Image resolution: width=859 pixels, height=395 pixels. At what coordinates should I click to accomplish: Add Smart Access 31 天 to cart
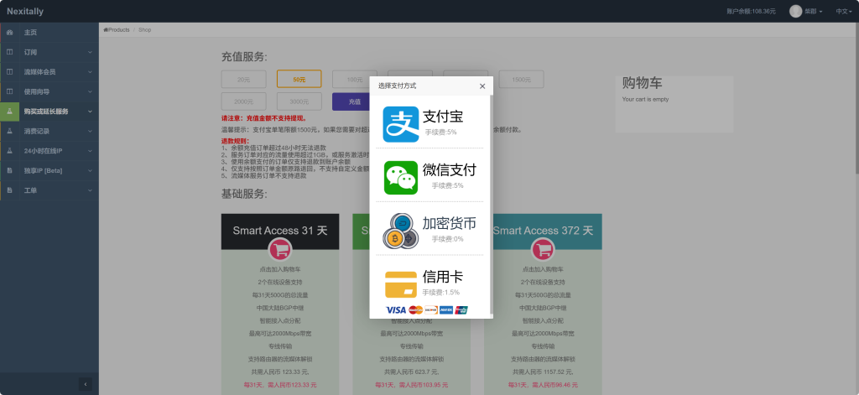coord(280,250)
